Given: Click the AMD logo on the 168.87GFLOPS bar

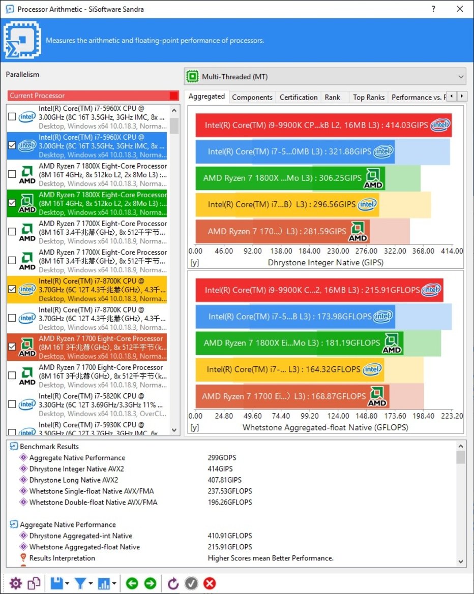Looking at the screenshot, I should click(x=377, y=396).
